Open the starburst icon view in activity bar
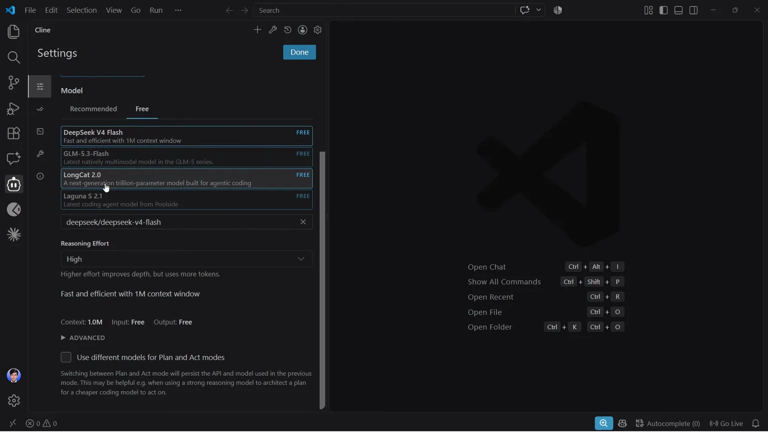Image resolution: width=768 pixels, height=432 pixels. (13, 235)
